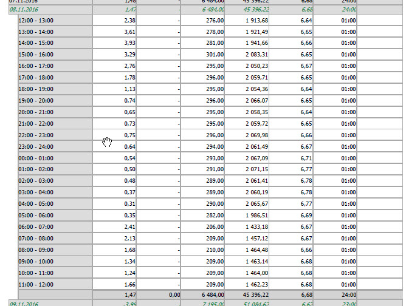Select the cell with value 2 083,31

tap(247, 55)
